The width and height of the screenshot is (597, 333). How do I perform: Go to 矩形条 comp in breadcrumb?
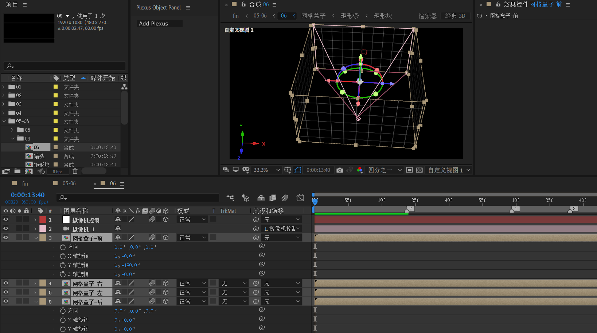350,16
